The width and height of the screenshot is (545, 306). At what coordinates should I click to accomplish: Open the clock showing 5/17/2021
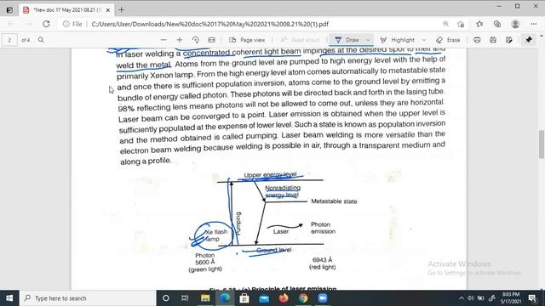[511, 298]
